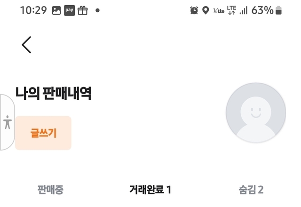Switch to the 판매중 tab

pyautogui.click(x=50, y=190)
